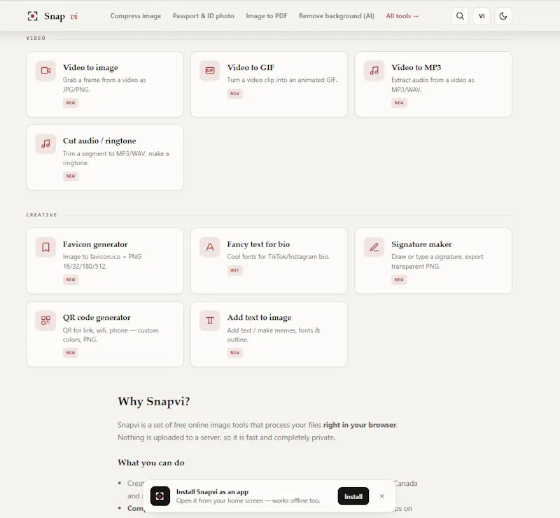The image size is (560, 518).
Task: Click the Install button in the banner
Action: coord(353,496)
